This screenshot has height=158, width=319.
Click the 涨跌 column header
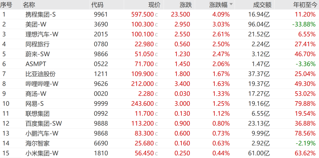point(185,5)
